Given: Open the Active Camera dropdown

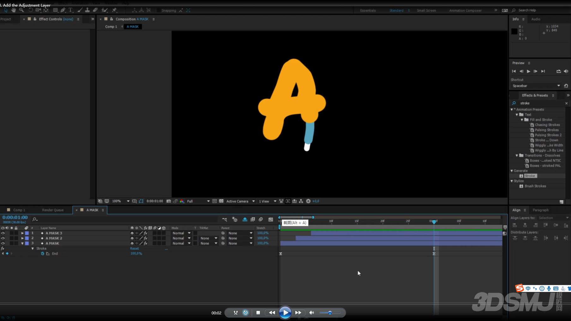Looking at the screenshot, I should click(240, 201).
